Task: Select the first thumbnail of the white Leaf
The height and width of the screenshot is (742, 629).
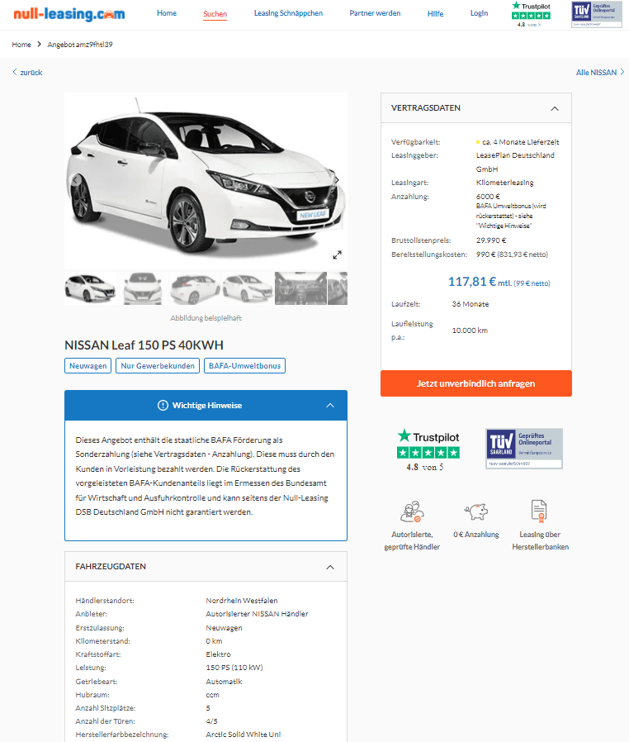Action: 90,288
